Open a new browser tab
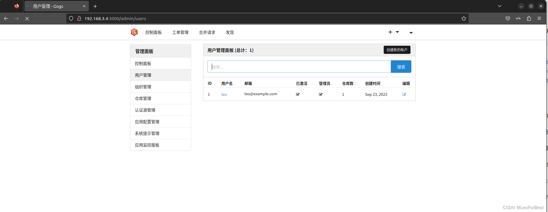 pyautogui.click(x=95, y=6)
